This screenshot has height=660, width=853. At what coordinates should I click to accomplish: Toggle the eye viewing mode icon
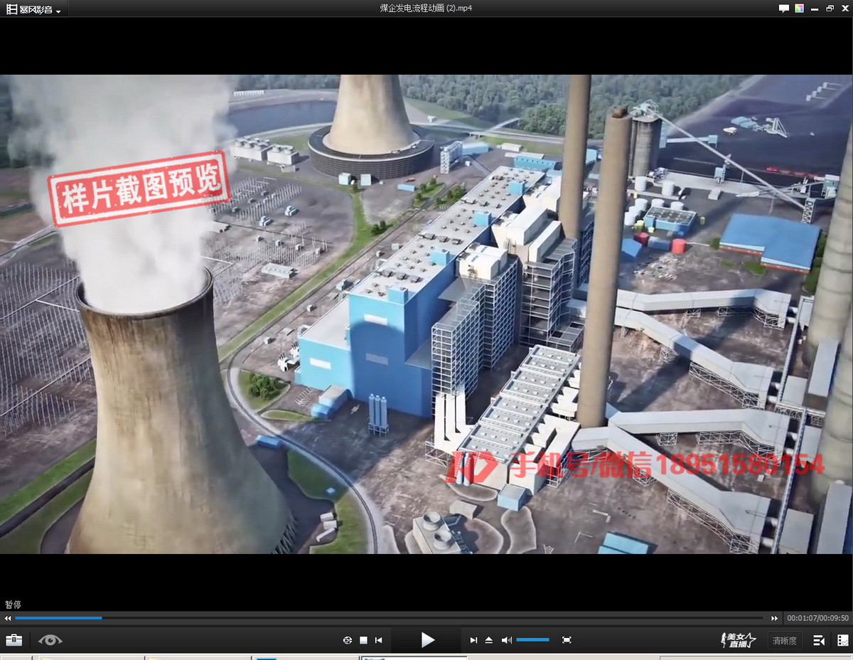(50, 640)
